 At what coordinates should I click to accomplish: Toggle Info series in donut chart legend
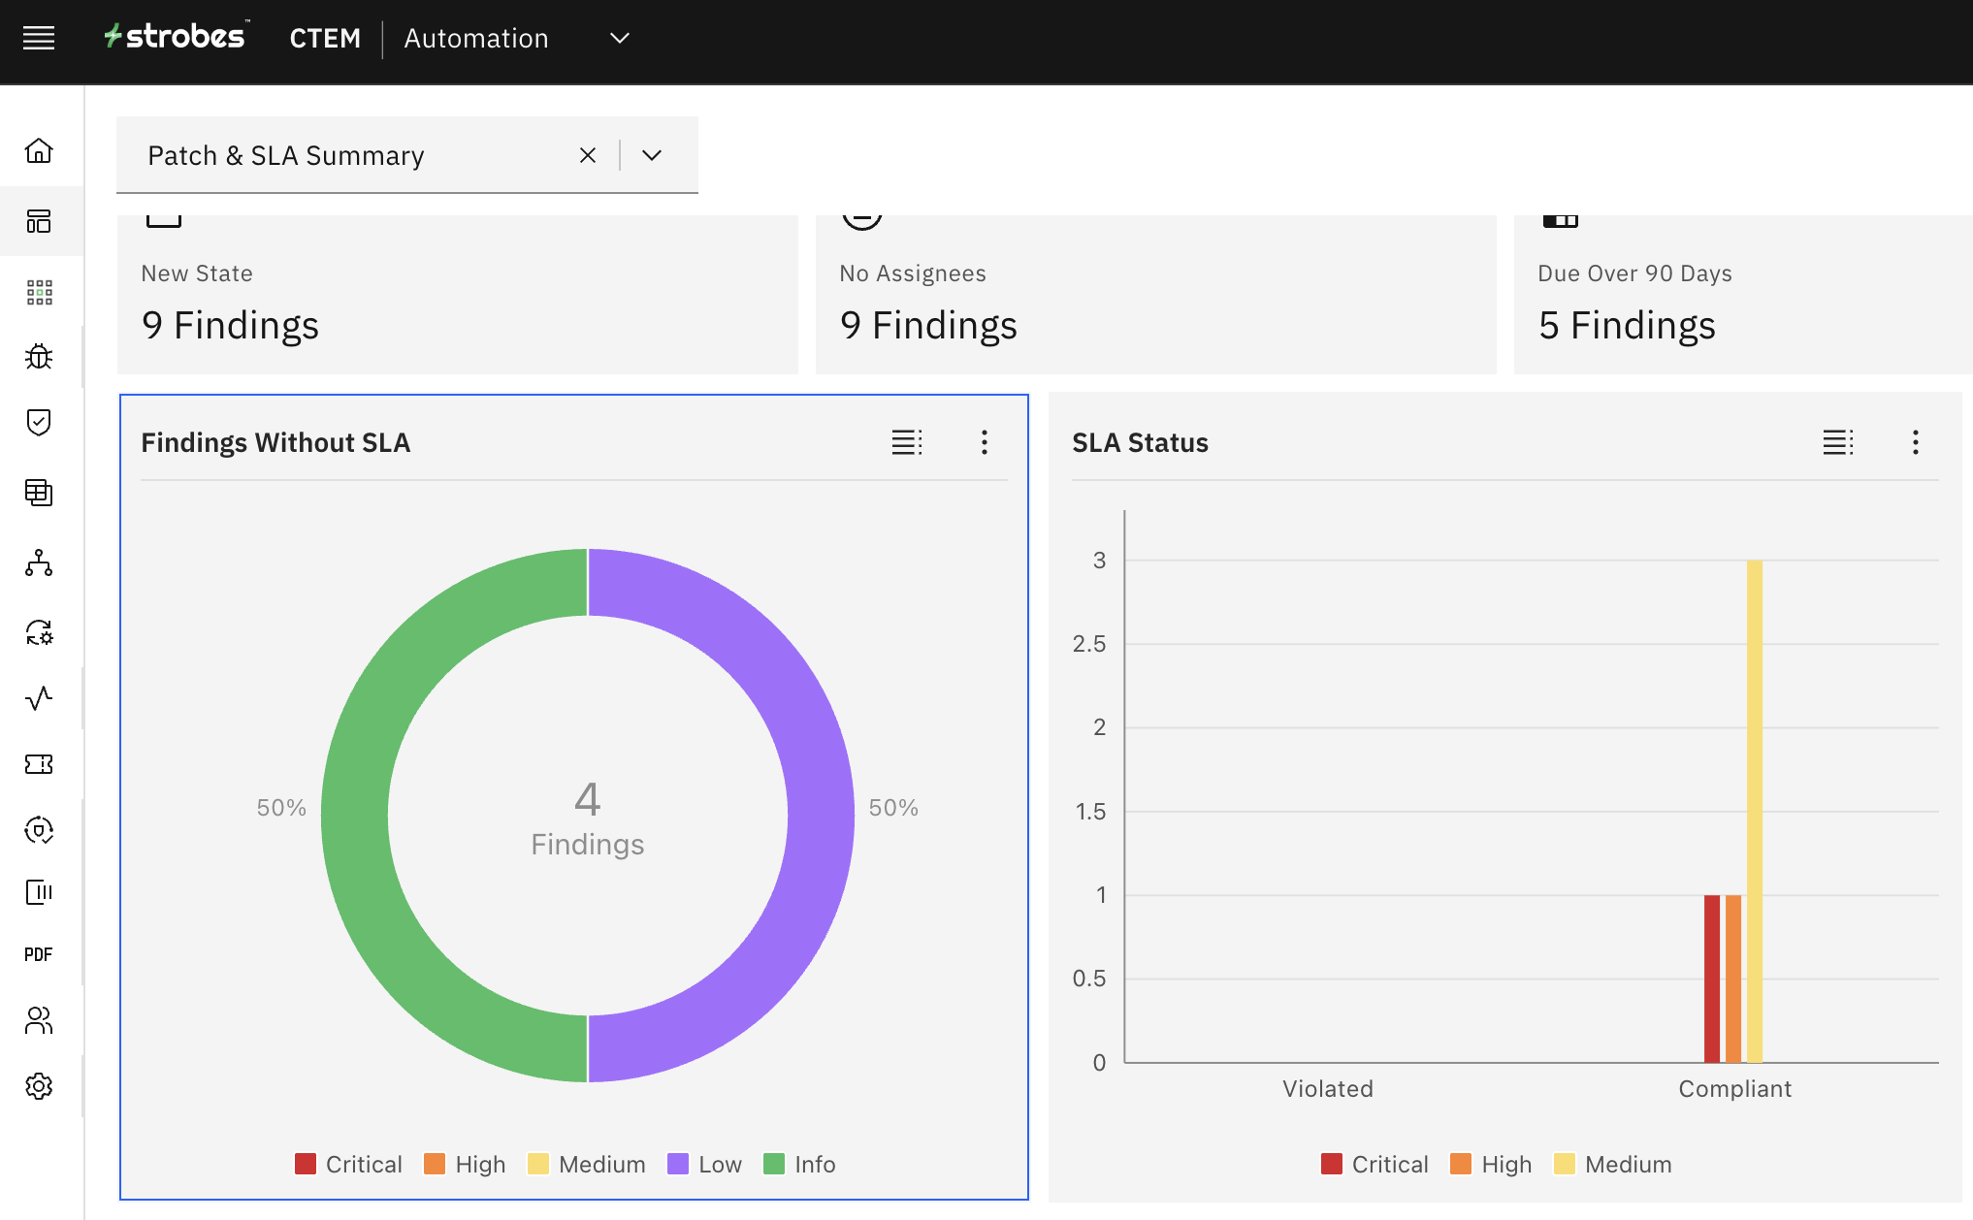pos(799,1164)
